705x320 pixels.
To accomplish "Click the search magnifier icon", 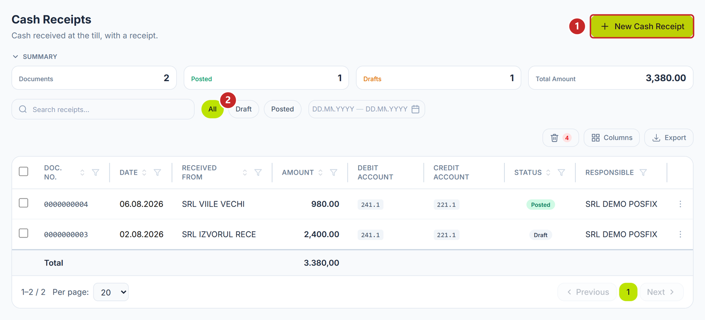I will point(23,109).
